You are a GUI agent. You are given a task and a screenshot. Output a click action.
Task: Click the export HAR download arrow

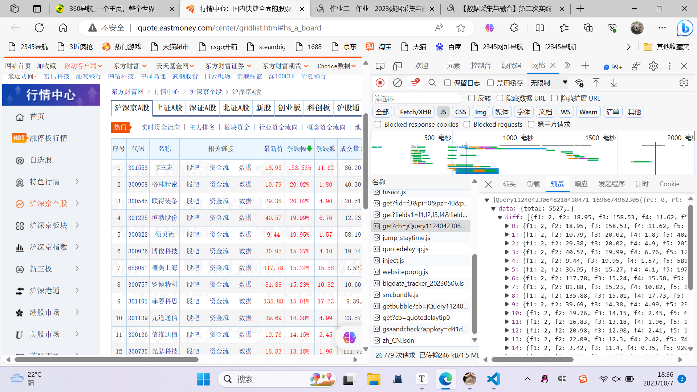pyautogui.click(x=614, y=83)
